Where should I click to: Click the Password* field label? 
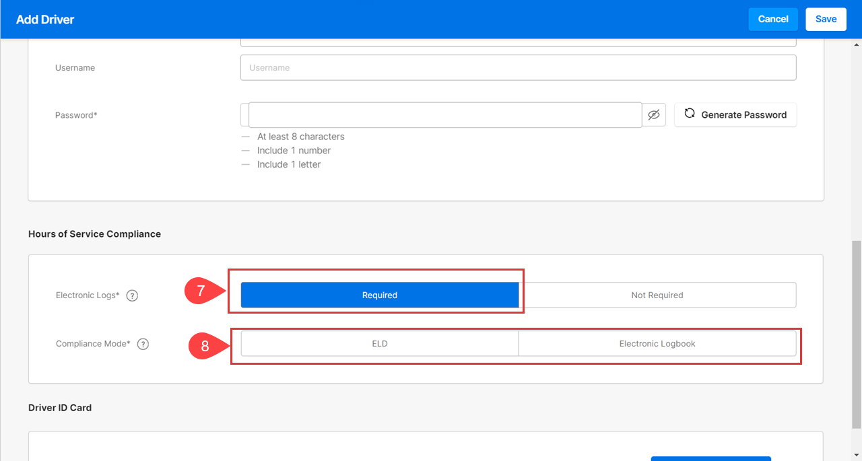[x=76, y=115]
